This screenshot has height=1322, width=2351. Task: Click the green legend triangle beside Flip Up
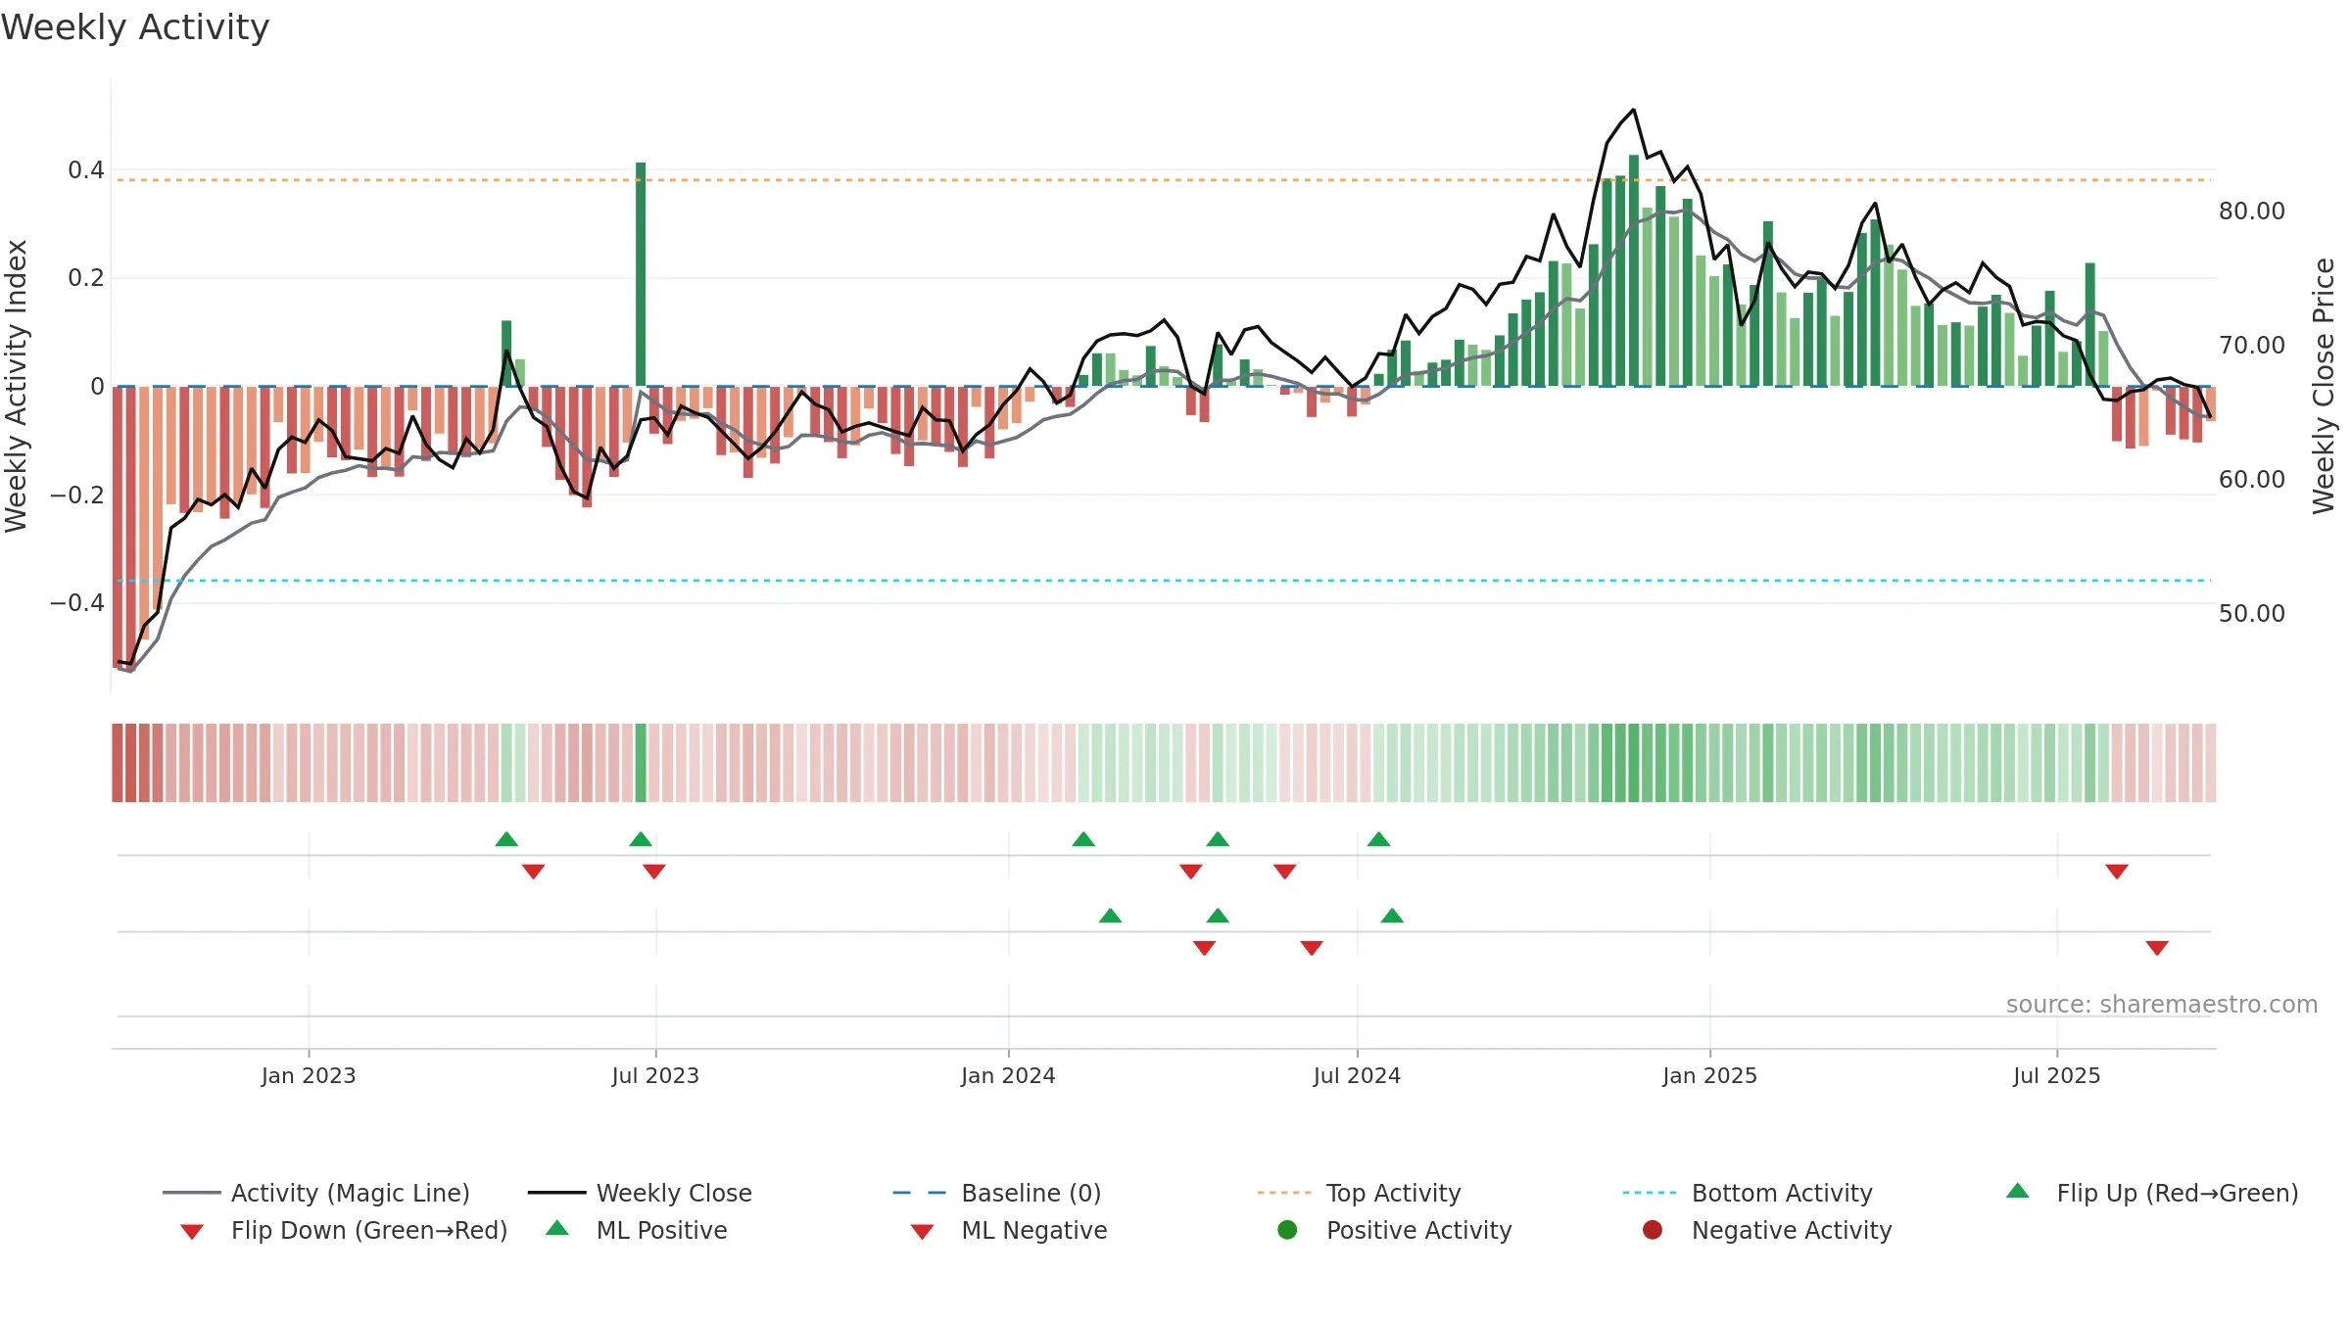2018,1191
